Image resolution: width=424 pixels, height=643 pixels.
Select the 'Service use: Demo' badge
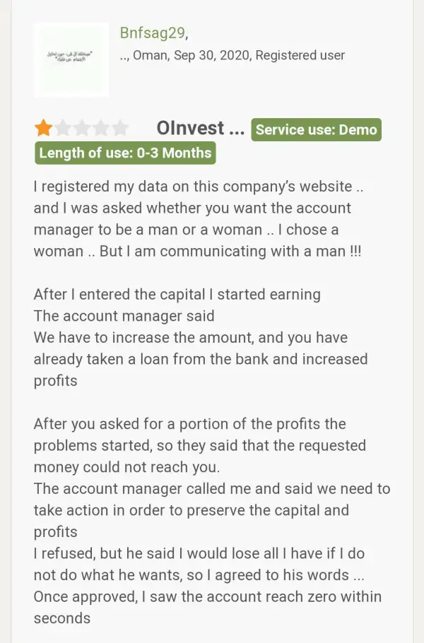316,129
